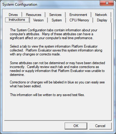Click the System Configuration window title
This screenshot has width=116, height=134.
point(20,5)
